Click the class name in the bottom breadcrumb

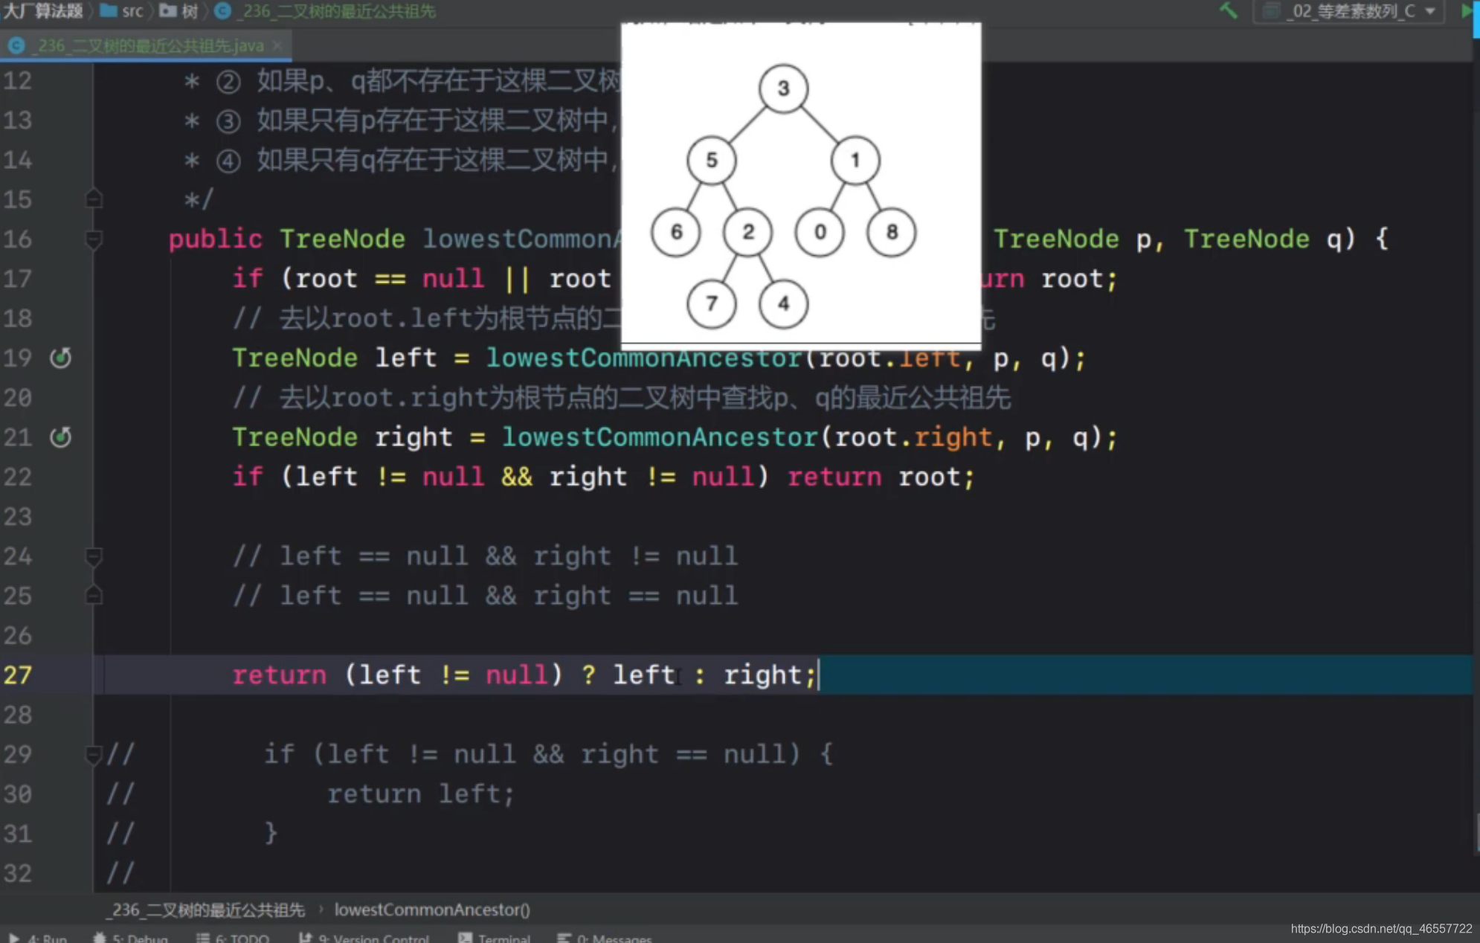[x=206, y=910]
